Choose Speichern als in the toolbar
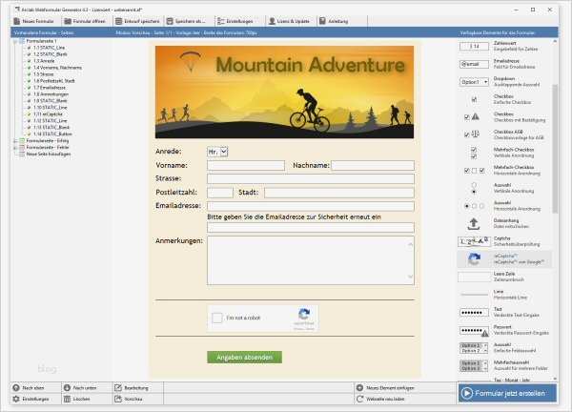572x412 pixels. point(186,21)
